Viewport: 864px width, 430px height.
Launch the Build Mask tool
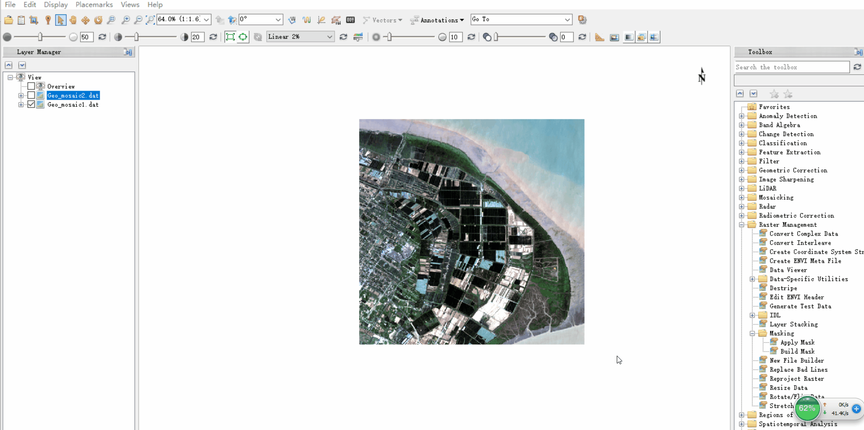tap(797, 352)
